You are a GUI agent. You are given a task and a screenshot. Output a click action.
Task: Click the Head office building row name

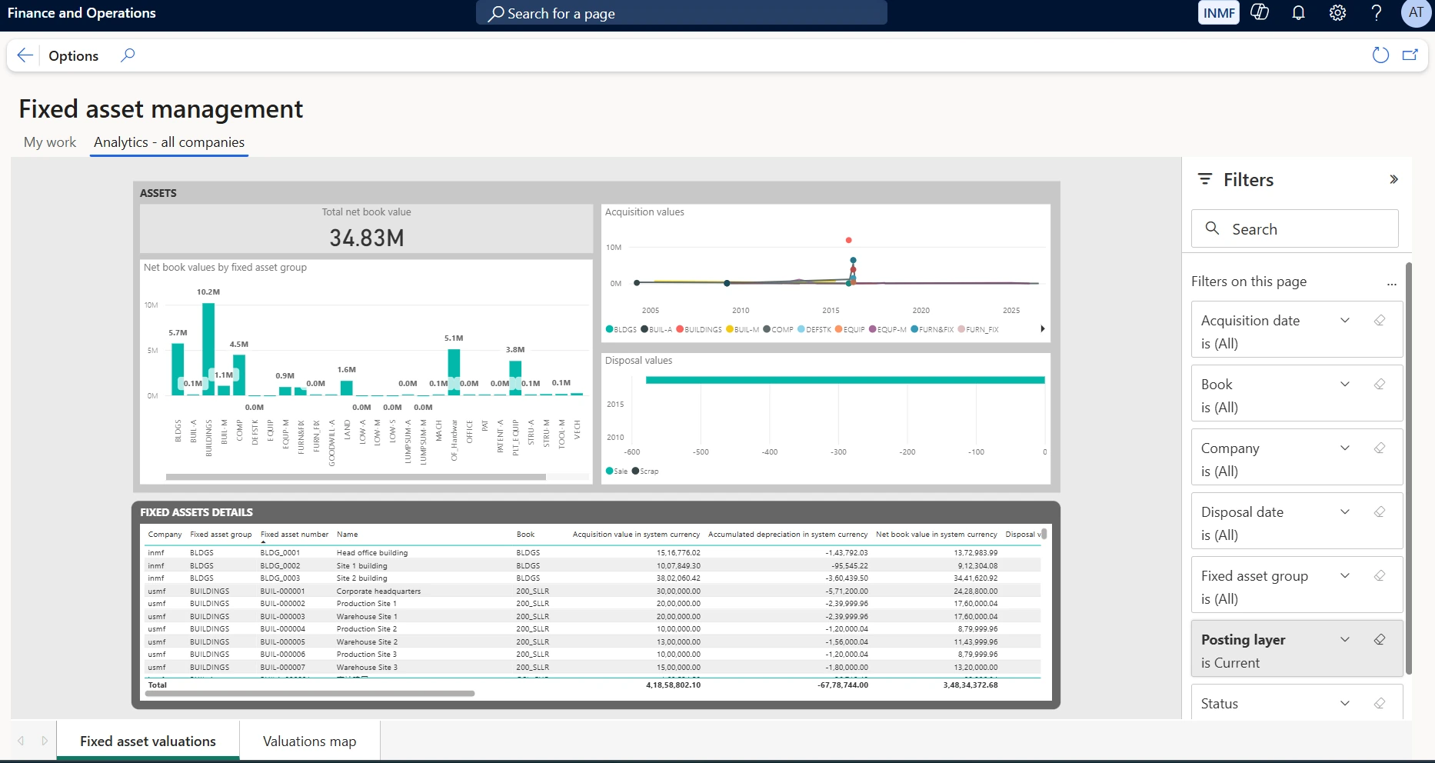[x=372, y=553]
